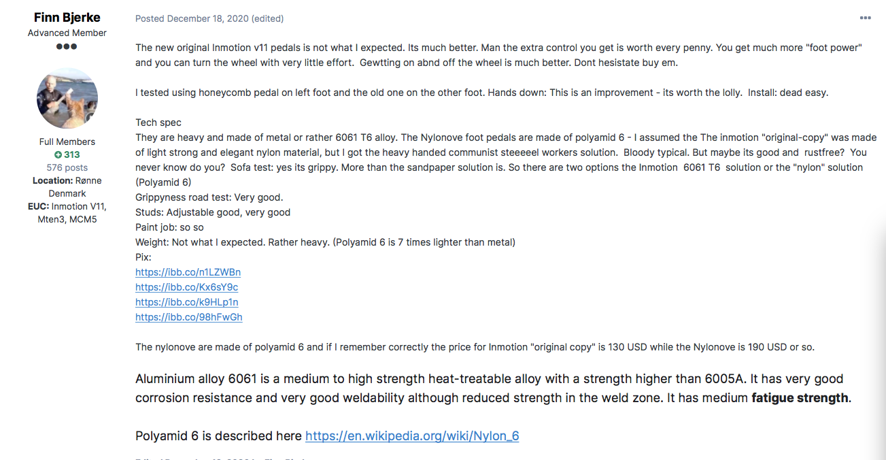This screenshot has width=886, height=460.
Task: Click the bold 'fatigue strength' text
Action: tap(800, 398)
